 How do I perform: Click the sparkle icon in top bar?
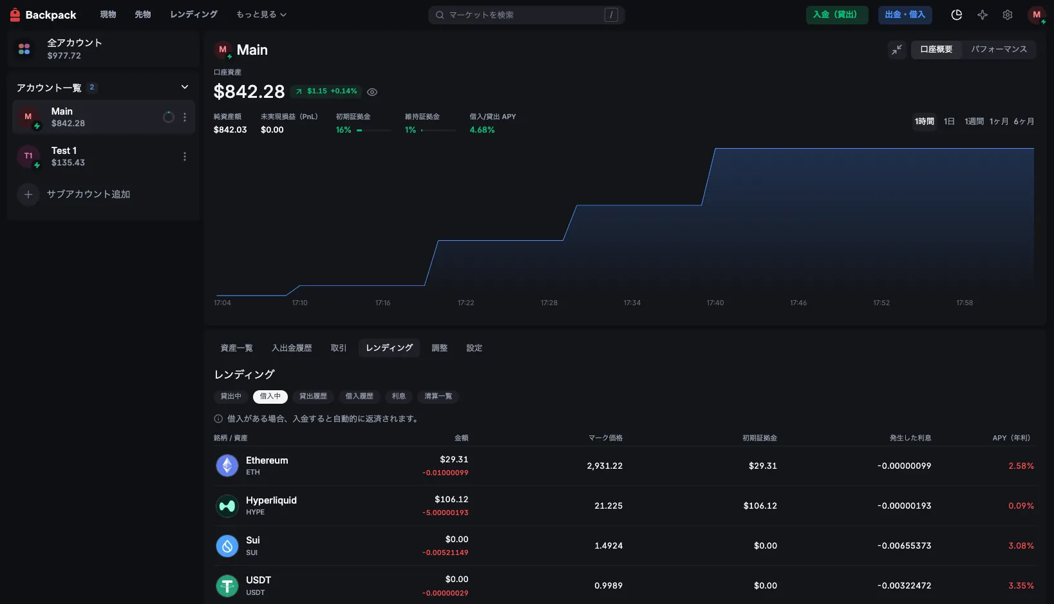point(982,15)
